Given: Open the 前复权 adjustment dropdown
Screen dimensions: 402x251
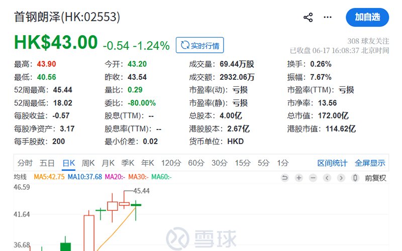Looking at the screenshot, I should tap(375, 178).
